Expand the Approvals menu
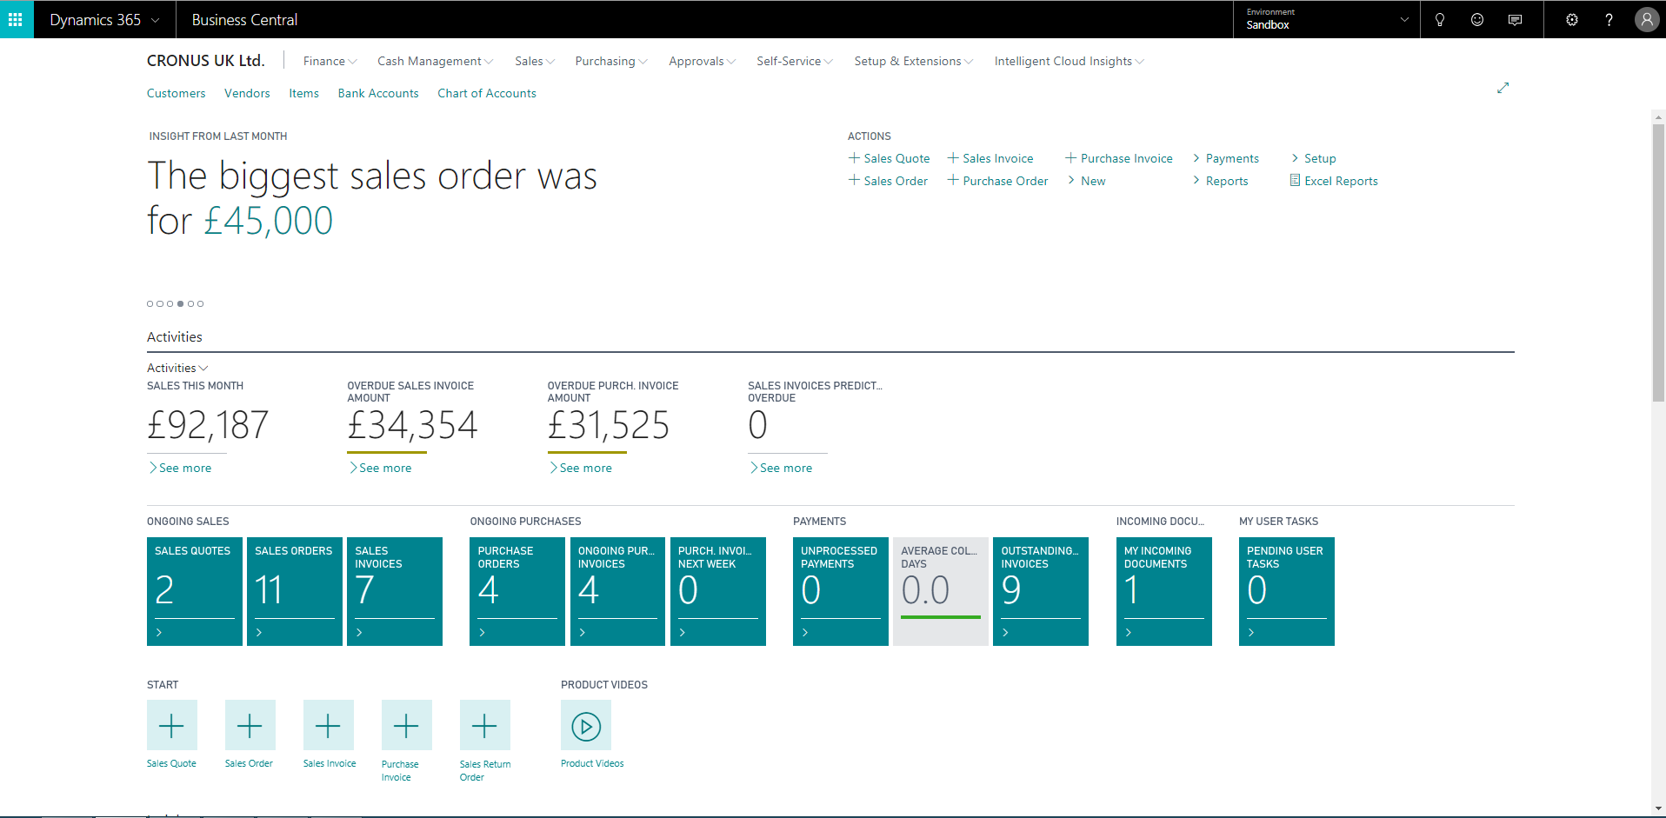1666x818 pixels. [702, 61]
